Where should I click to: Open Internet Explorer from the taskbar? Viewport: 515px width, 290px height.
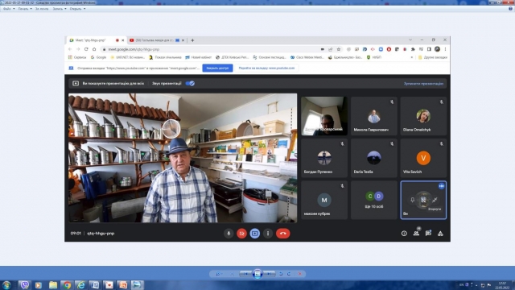[x=80, y=284]
